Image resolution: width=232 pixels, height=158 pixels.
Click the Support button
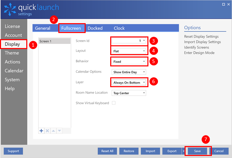(13, 151)
